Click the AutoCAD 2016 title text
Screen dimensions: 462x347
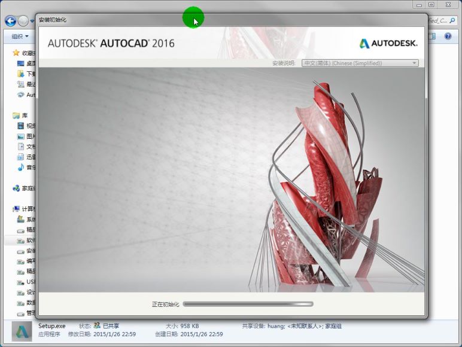pos(111,44)
